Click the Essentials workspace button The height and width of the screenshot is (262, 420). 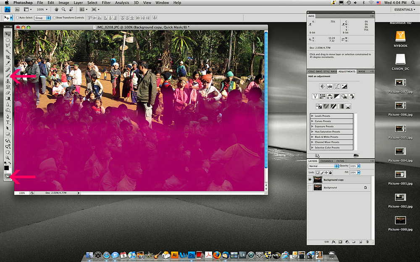pyautogui.click(x=405, y=9)
